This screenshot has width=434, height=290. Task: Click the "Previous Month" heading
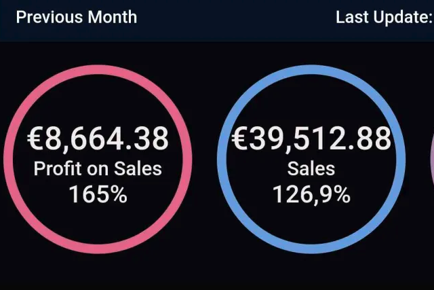coord(76,17)
